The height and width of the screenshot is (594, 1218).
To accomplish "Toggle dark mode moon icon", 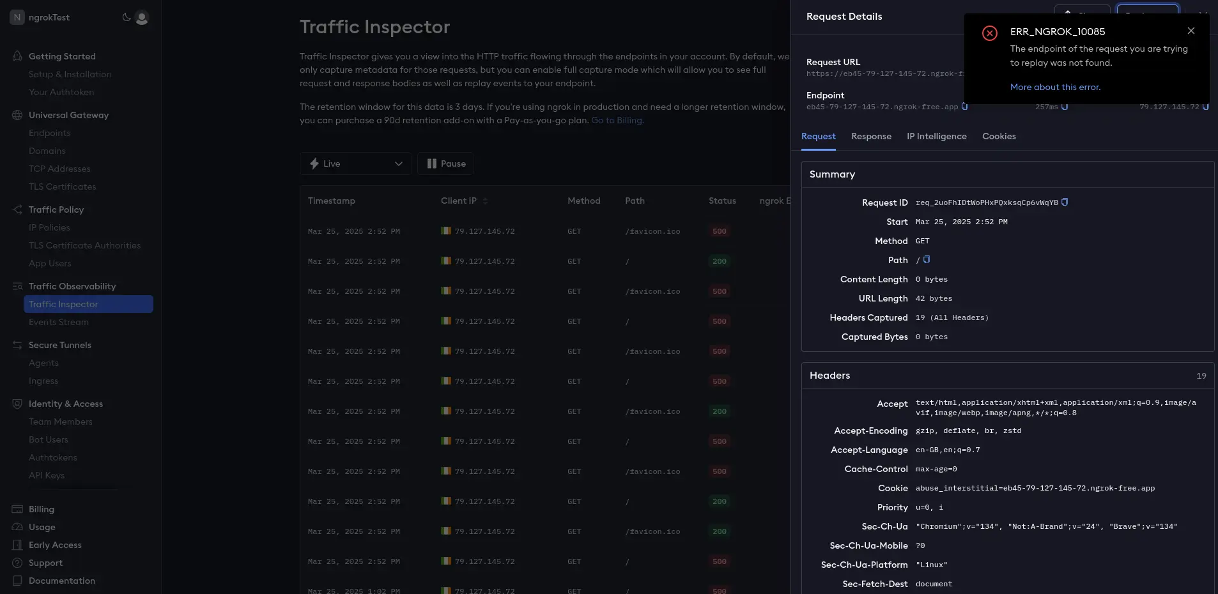I will click(127, 17).
